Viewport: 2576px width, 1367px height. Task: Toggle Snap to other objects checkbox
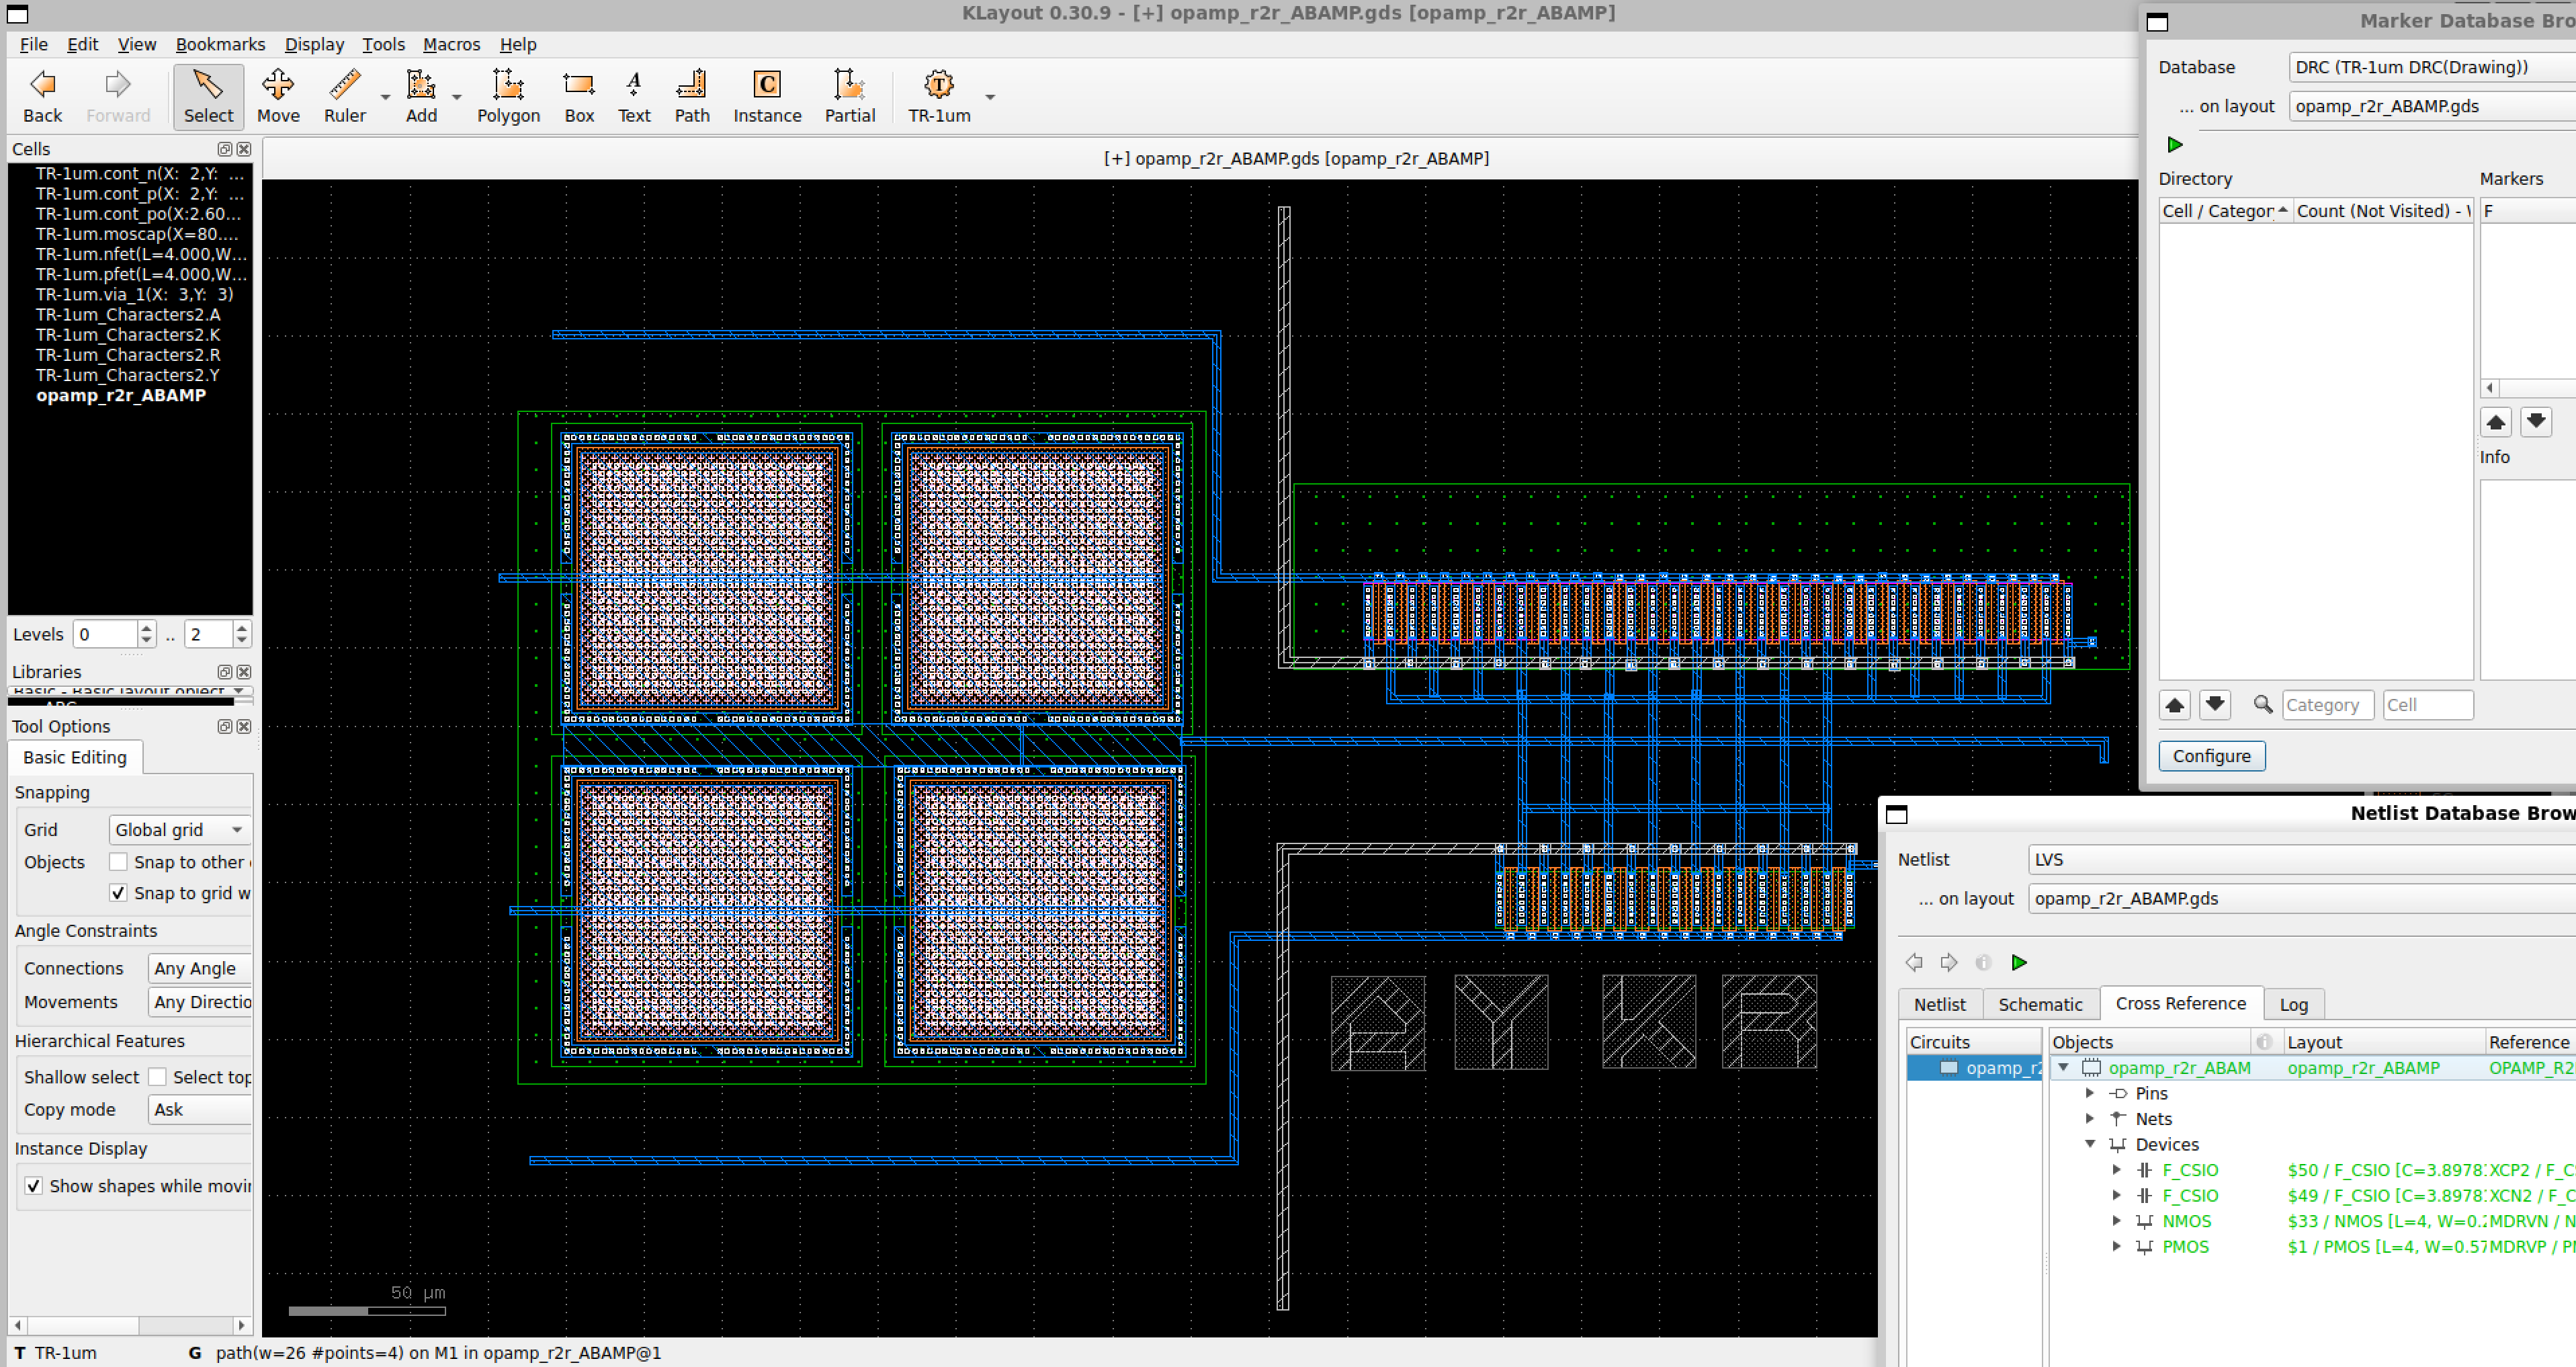(x=118, y=861)
